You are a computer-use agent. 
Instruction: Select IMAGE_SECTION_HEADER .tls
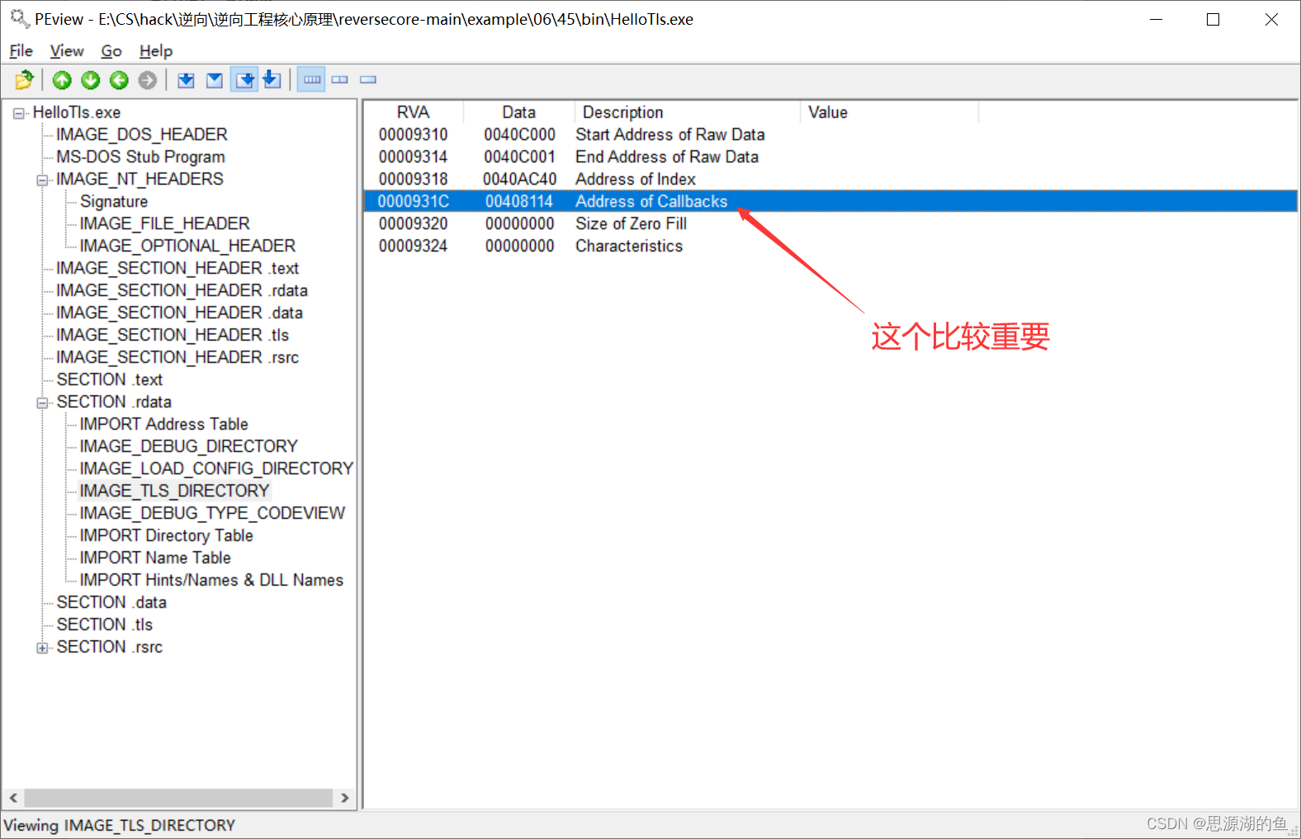[x=173, y=335]
